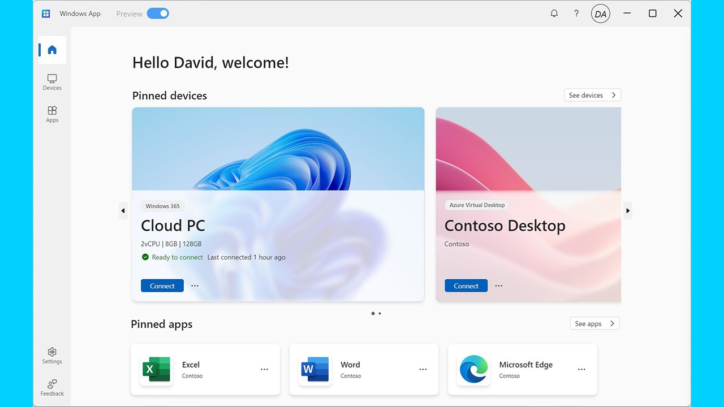
Task: Select the Home icon in the sidebar
Action: point(51,50)
